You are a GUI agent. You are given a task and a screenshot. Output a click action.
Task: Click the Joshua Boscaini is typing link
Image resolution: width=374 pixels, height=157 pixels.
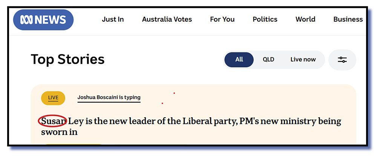click(109, 98)
